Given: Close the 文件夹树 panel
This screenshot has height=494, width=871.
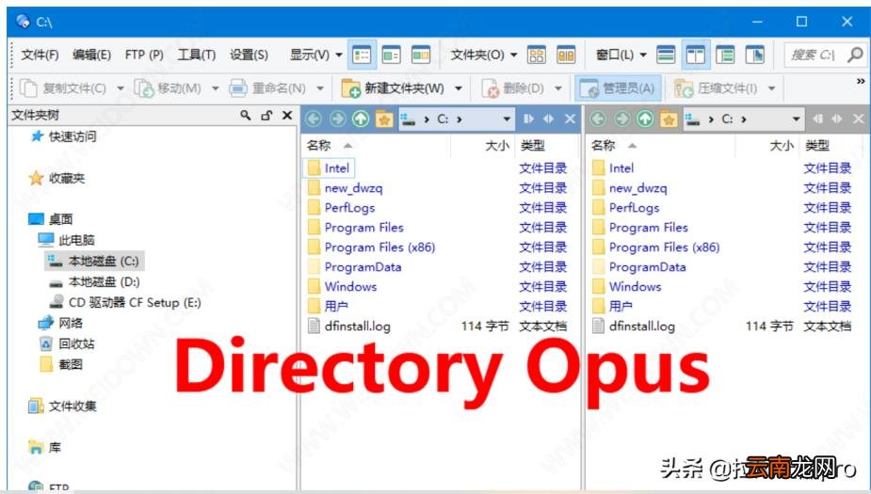Looking at the screenshot, I should pyautogui.click(x=287, y=115).
